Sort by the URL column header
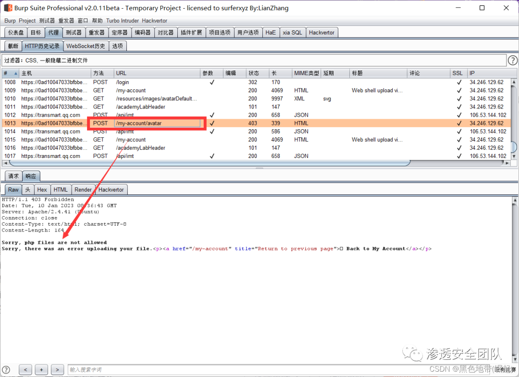 tap(157, 73)
